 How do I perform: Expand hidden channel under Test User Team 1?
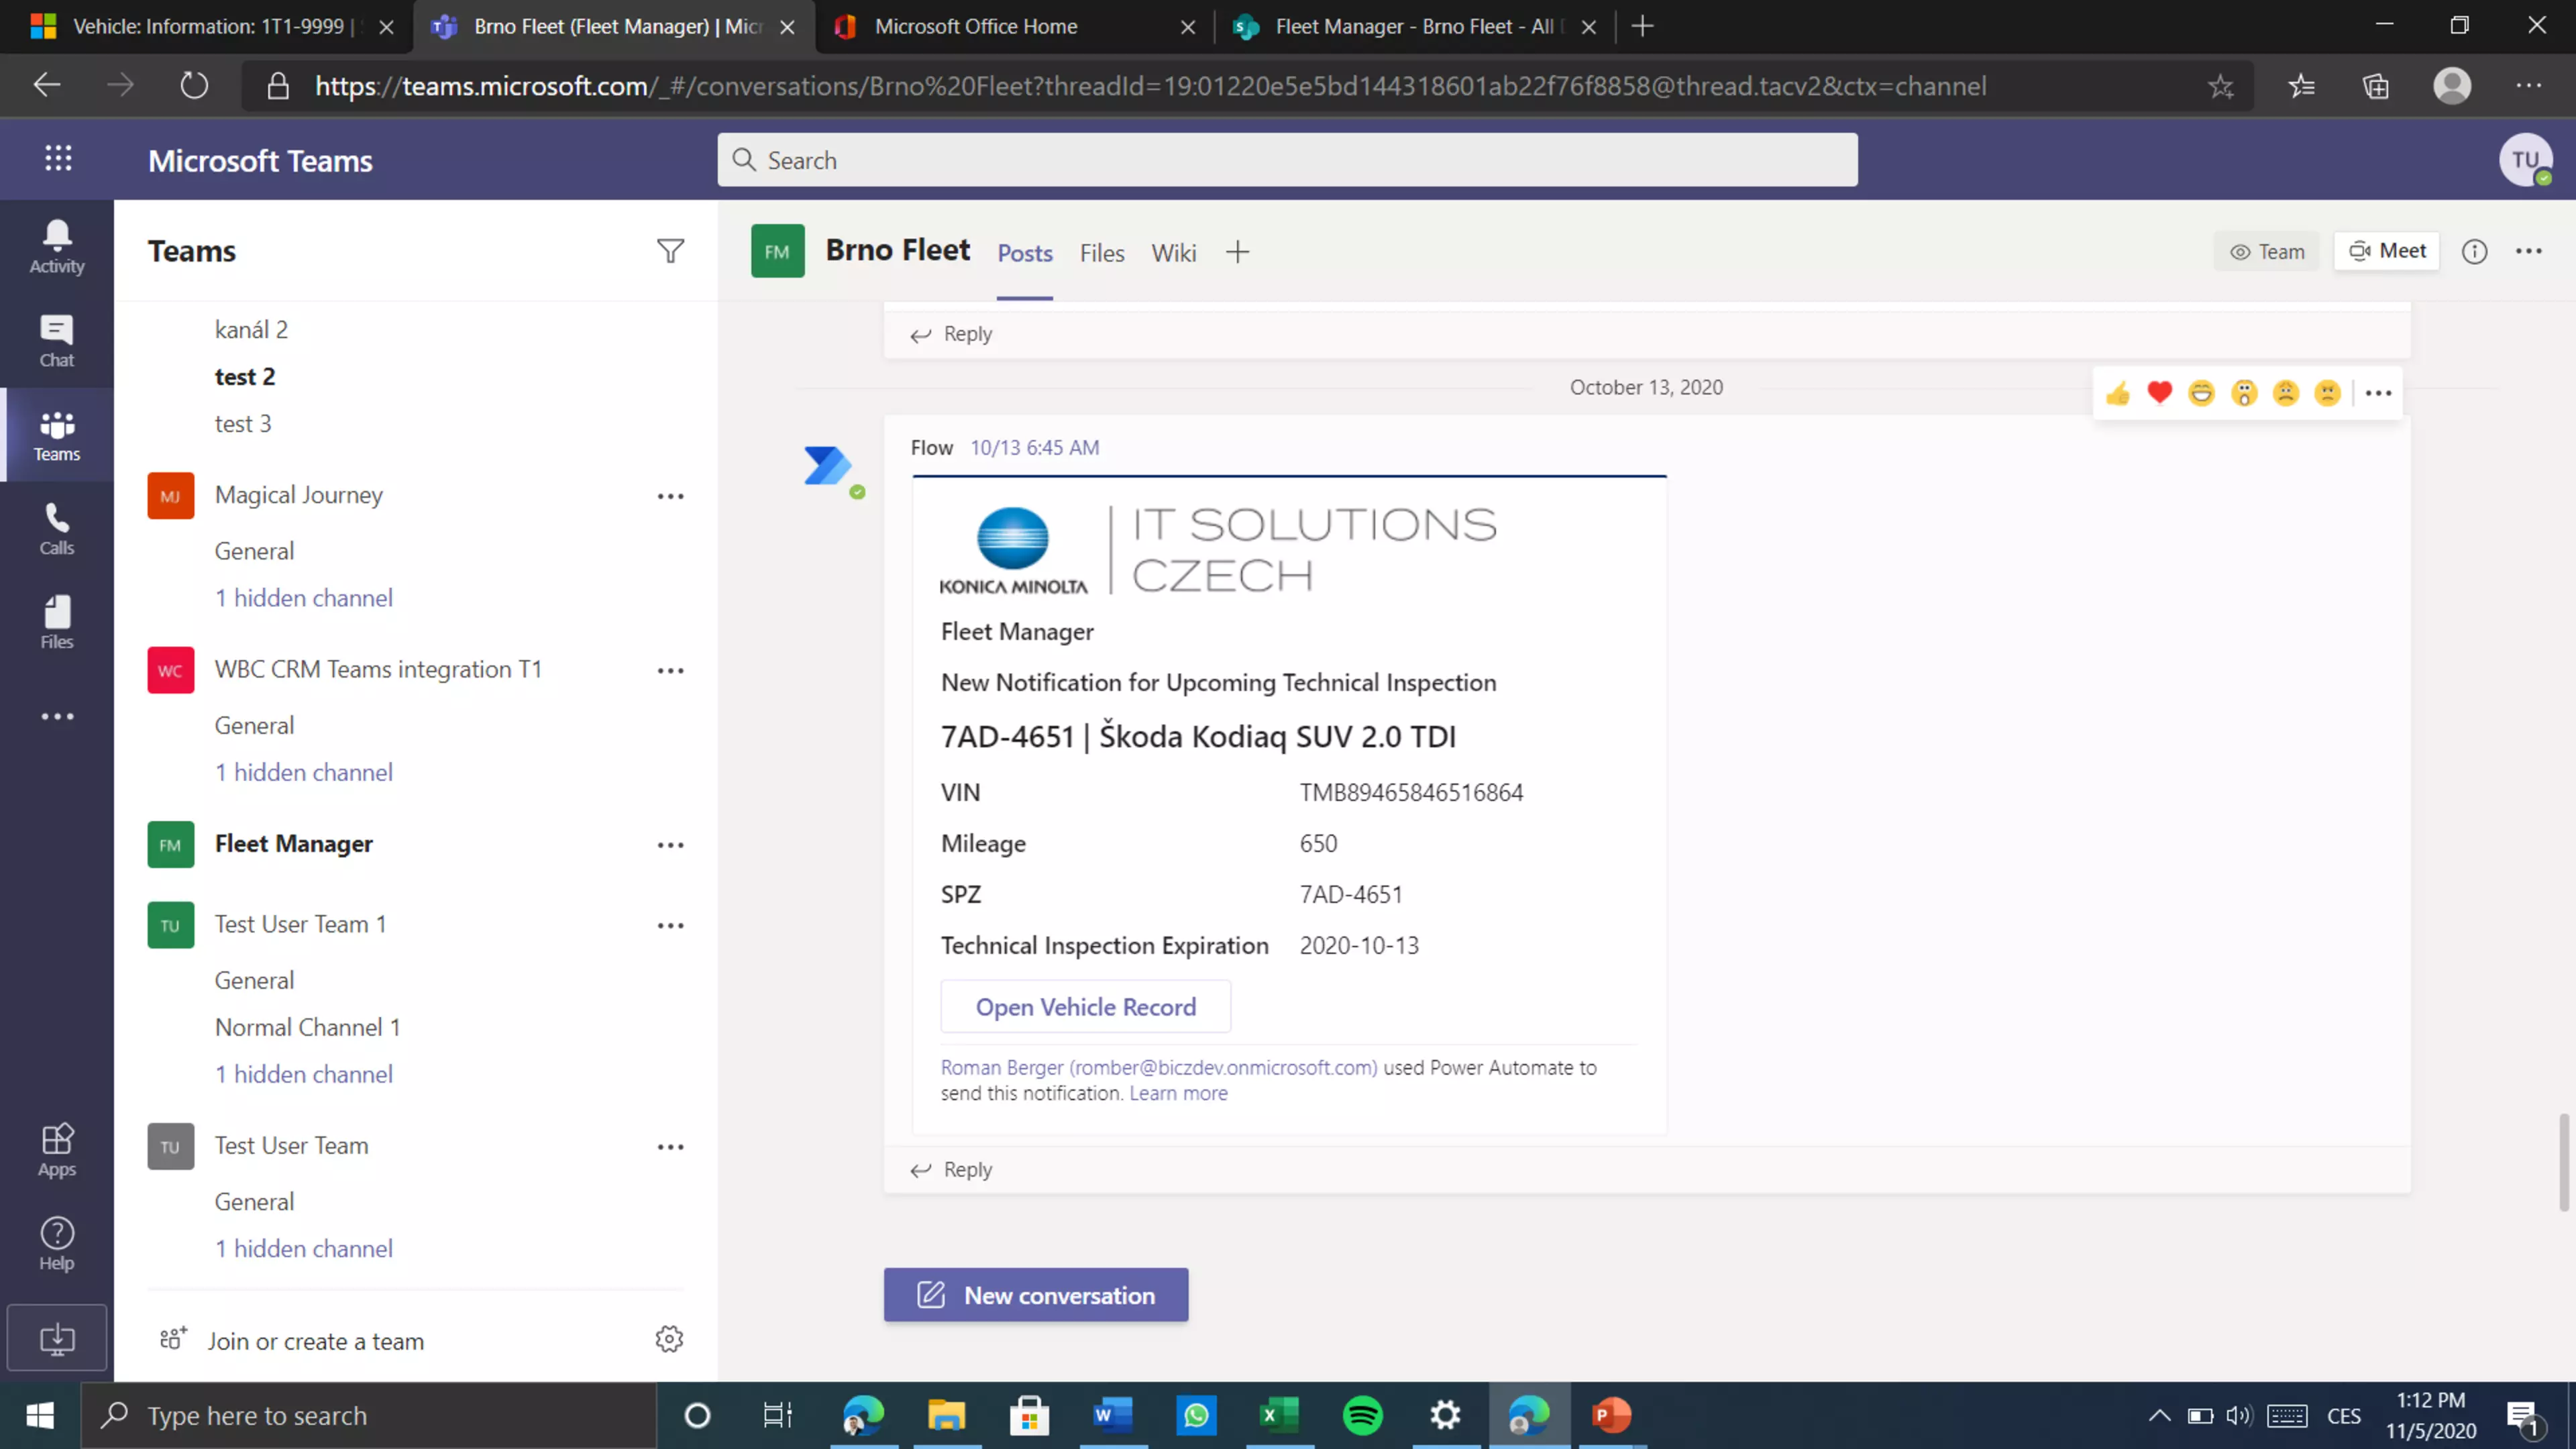[303, 1074]
